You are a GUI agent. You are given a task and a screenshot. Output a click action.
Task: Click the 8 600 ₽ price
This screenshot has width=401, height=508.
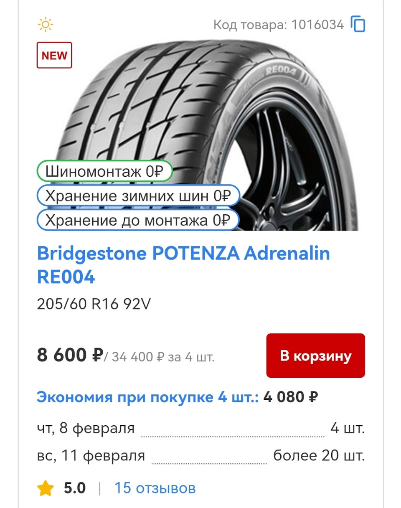pos(70,356)
